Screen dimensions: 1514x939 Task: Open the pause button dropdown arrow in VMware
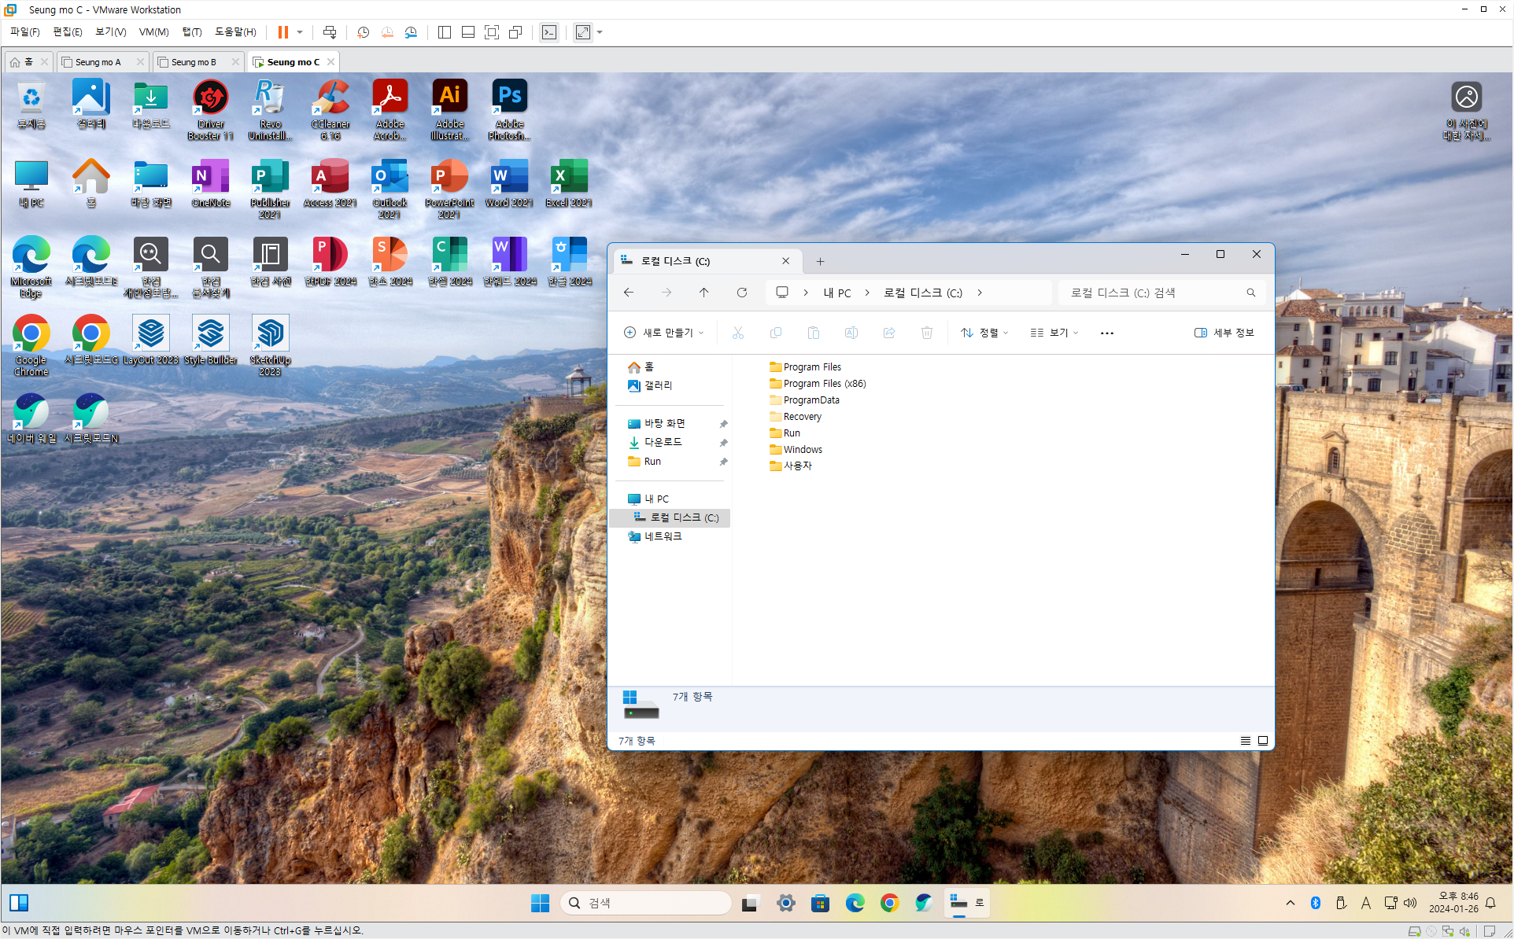300,32
